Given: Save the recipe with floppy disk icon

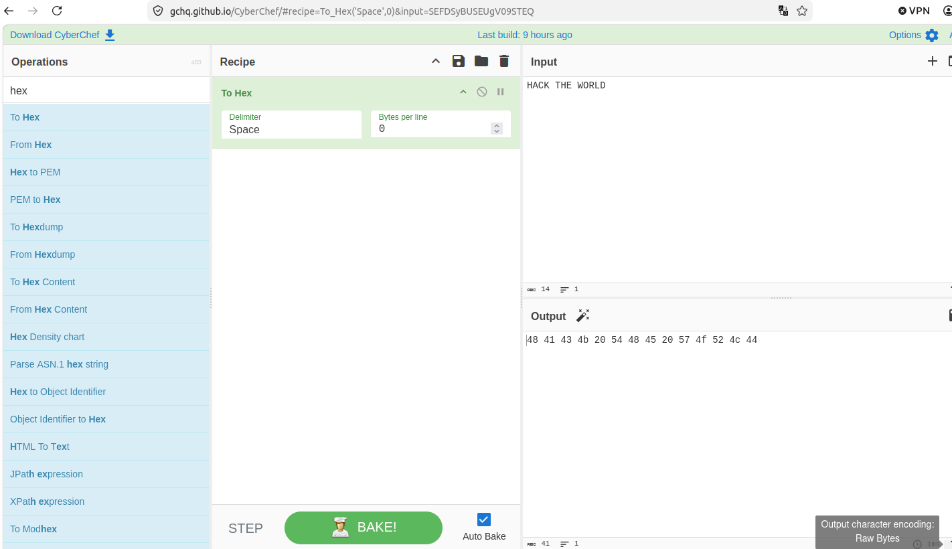Looking at the screenshot, I should click(x=459, y=61).
